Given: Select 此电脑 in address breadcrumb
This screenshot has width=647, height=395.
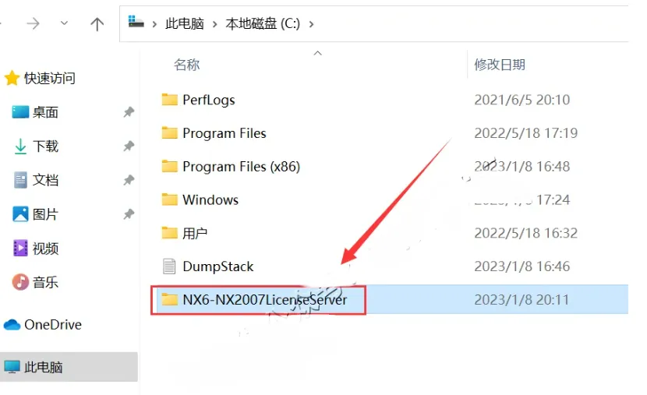Looking at the screenshot, I should click(185, 24).
